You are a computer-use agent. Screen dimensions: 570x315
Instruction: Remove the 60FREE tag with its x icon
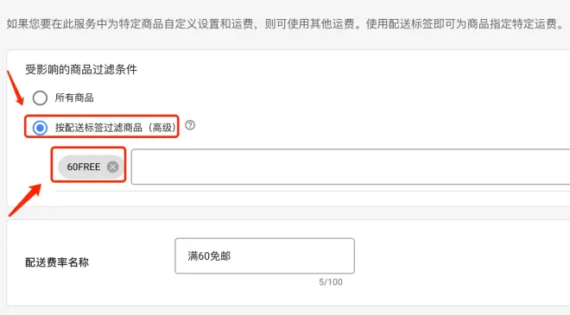pyautogui.click(x=112, y=167)
